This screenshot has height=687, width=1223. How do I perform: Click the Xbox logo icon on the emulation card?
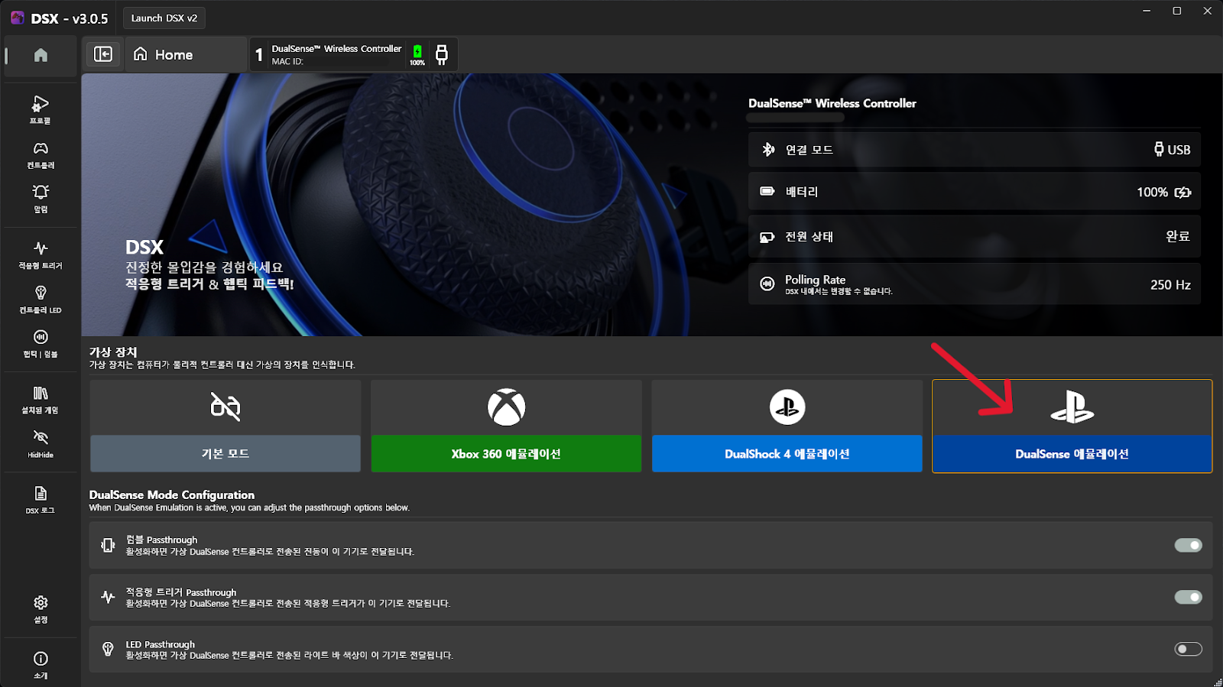[506, 407]
